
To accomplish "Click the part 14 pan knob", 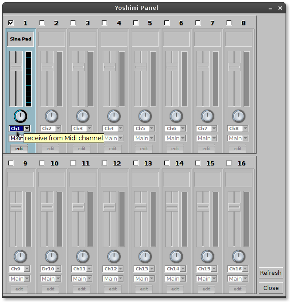I will 176,257.
